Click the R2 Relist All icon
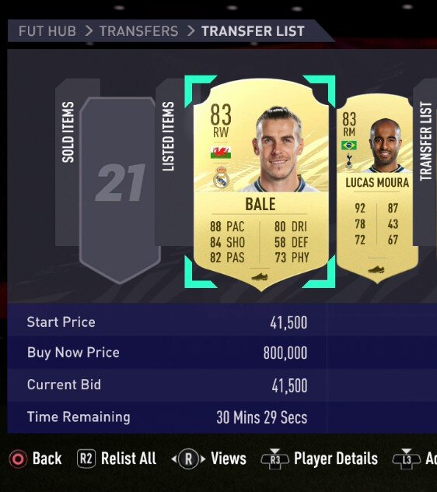This screenshot has width=437, height=492. point(86,459)
